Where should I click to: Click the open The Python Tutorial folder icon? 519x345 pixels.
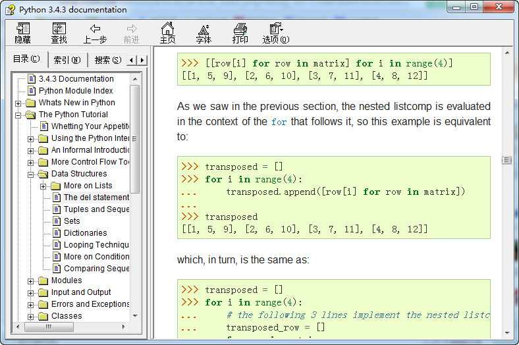click(x=30, y=115)
